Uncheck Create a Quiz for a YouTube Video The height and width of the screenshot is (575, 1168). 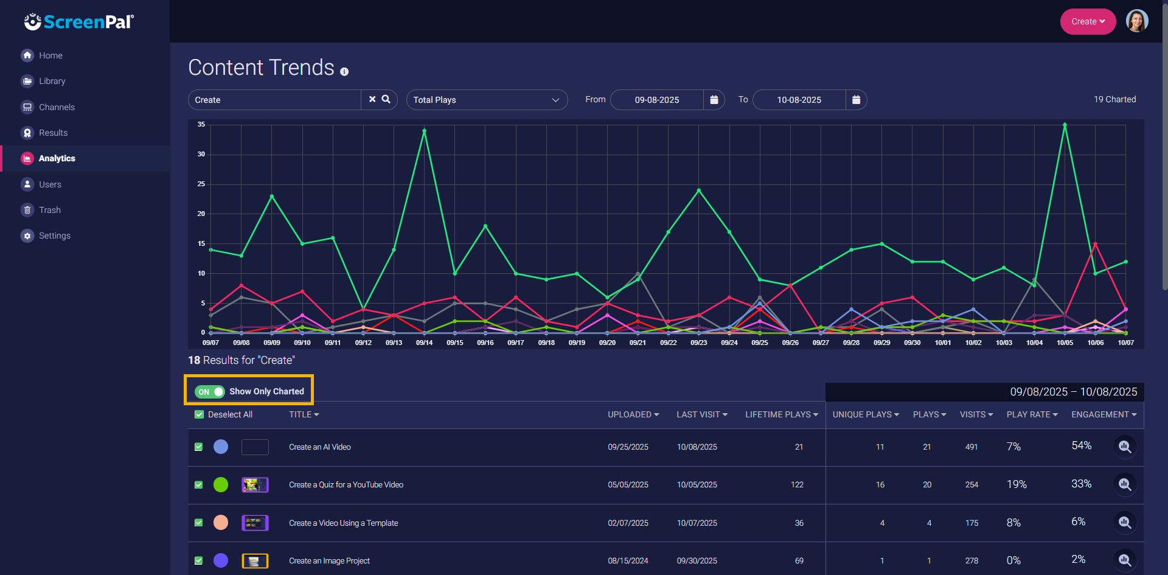198,485
